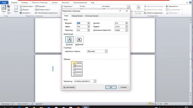Screen dimensions: 193x108
Task: Click the Переместить вперед button
Action: tap(154, 6)
